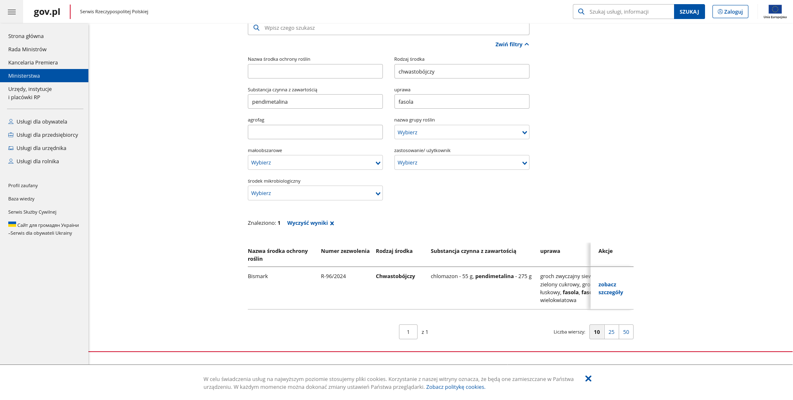Open Usługi dla rolnika sidebar item
The image size is (793, 400).
38,162
